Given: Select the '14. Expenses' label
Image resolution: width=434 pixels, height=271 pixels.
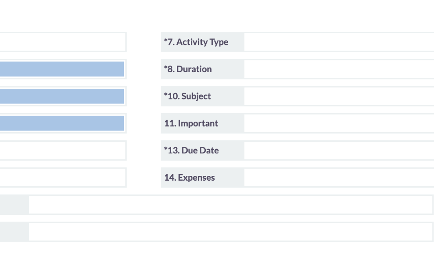Looking at the screenshot, I should pos(189,177).
